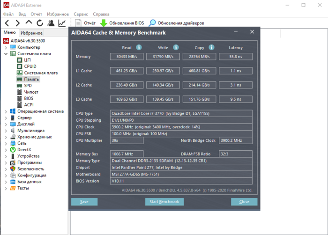
Task: Click the AIDA64 v6.30.5500 root node
Action: point(28,41)
